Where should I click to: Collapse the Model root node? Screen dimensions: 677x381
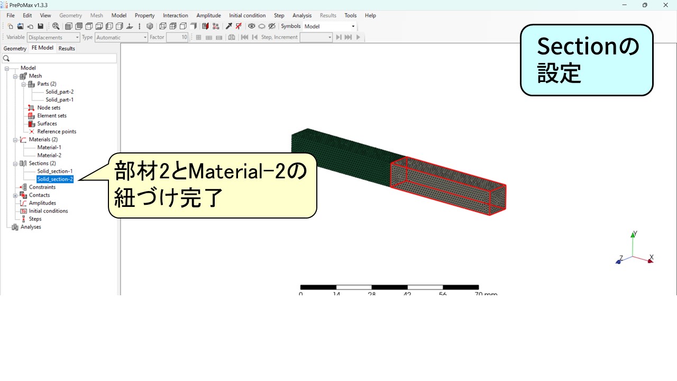(7, 68)
